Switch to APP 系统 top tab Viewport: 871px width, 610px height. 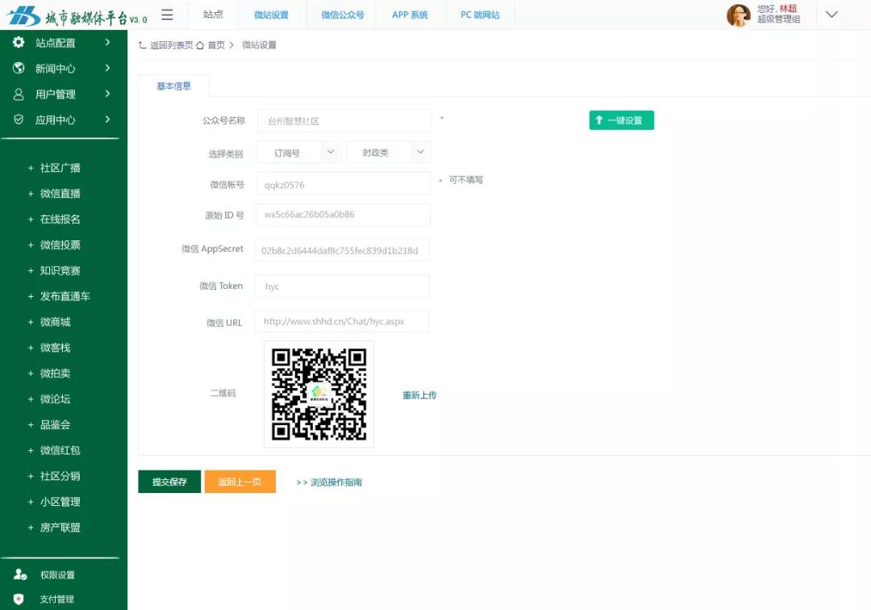pyautogui.click(x=410, y=15)
